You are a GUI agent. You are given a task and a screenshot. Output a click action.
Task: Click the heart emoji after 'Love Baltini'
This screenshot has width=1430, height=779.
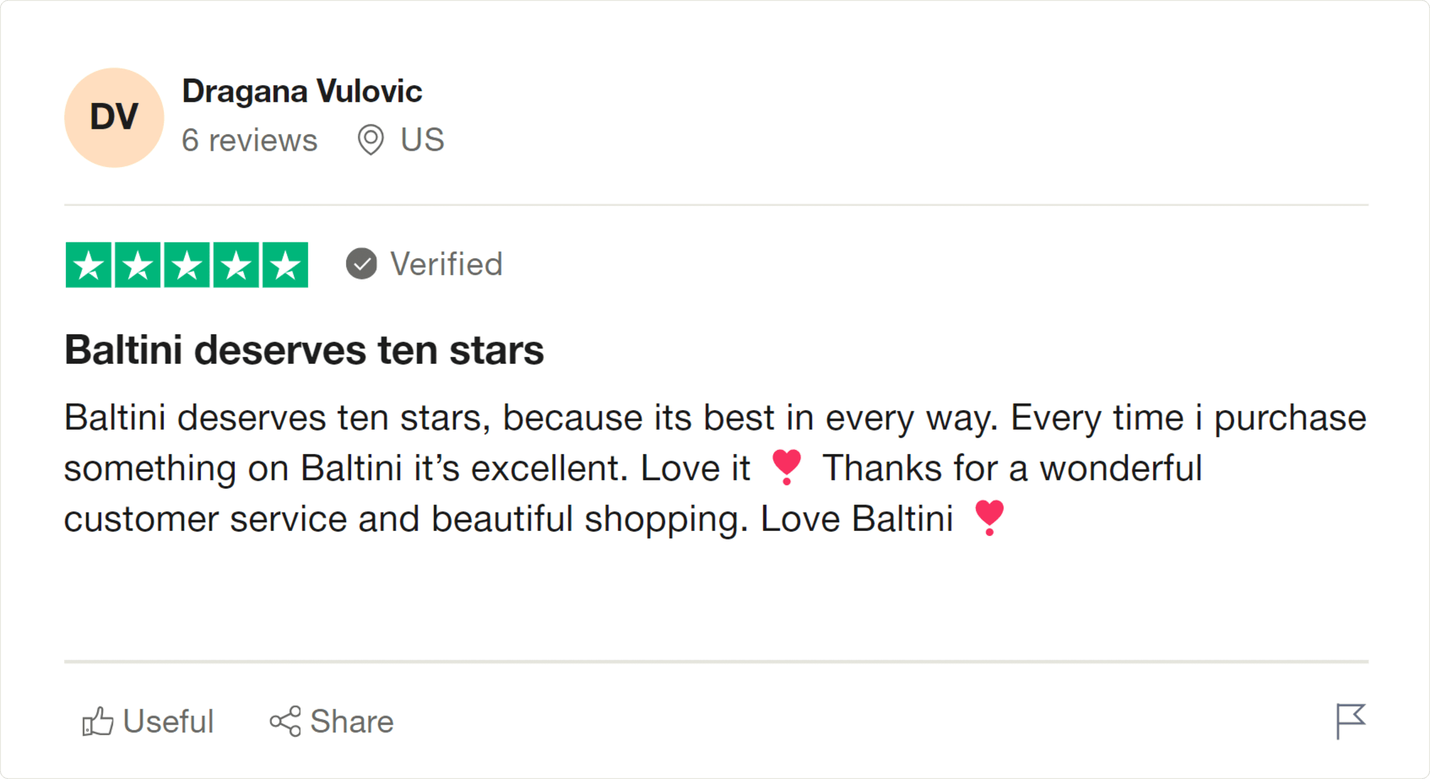(989, 517)
